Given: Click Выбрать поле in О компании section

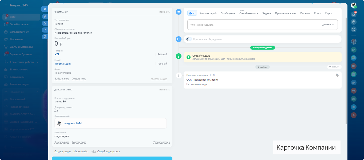Looking at the screenshot, I should coord(62,79).
